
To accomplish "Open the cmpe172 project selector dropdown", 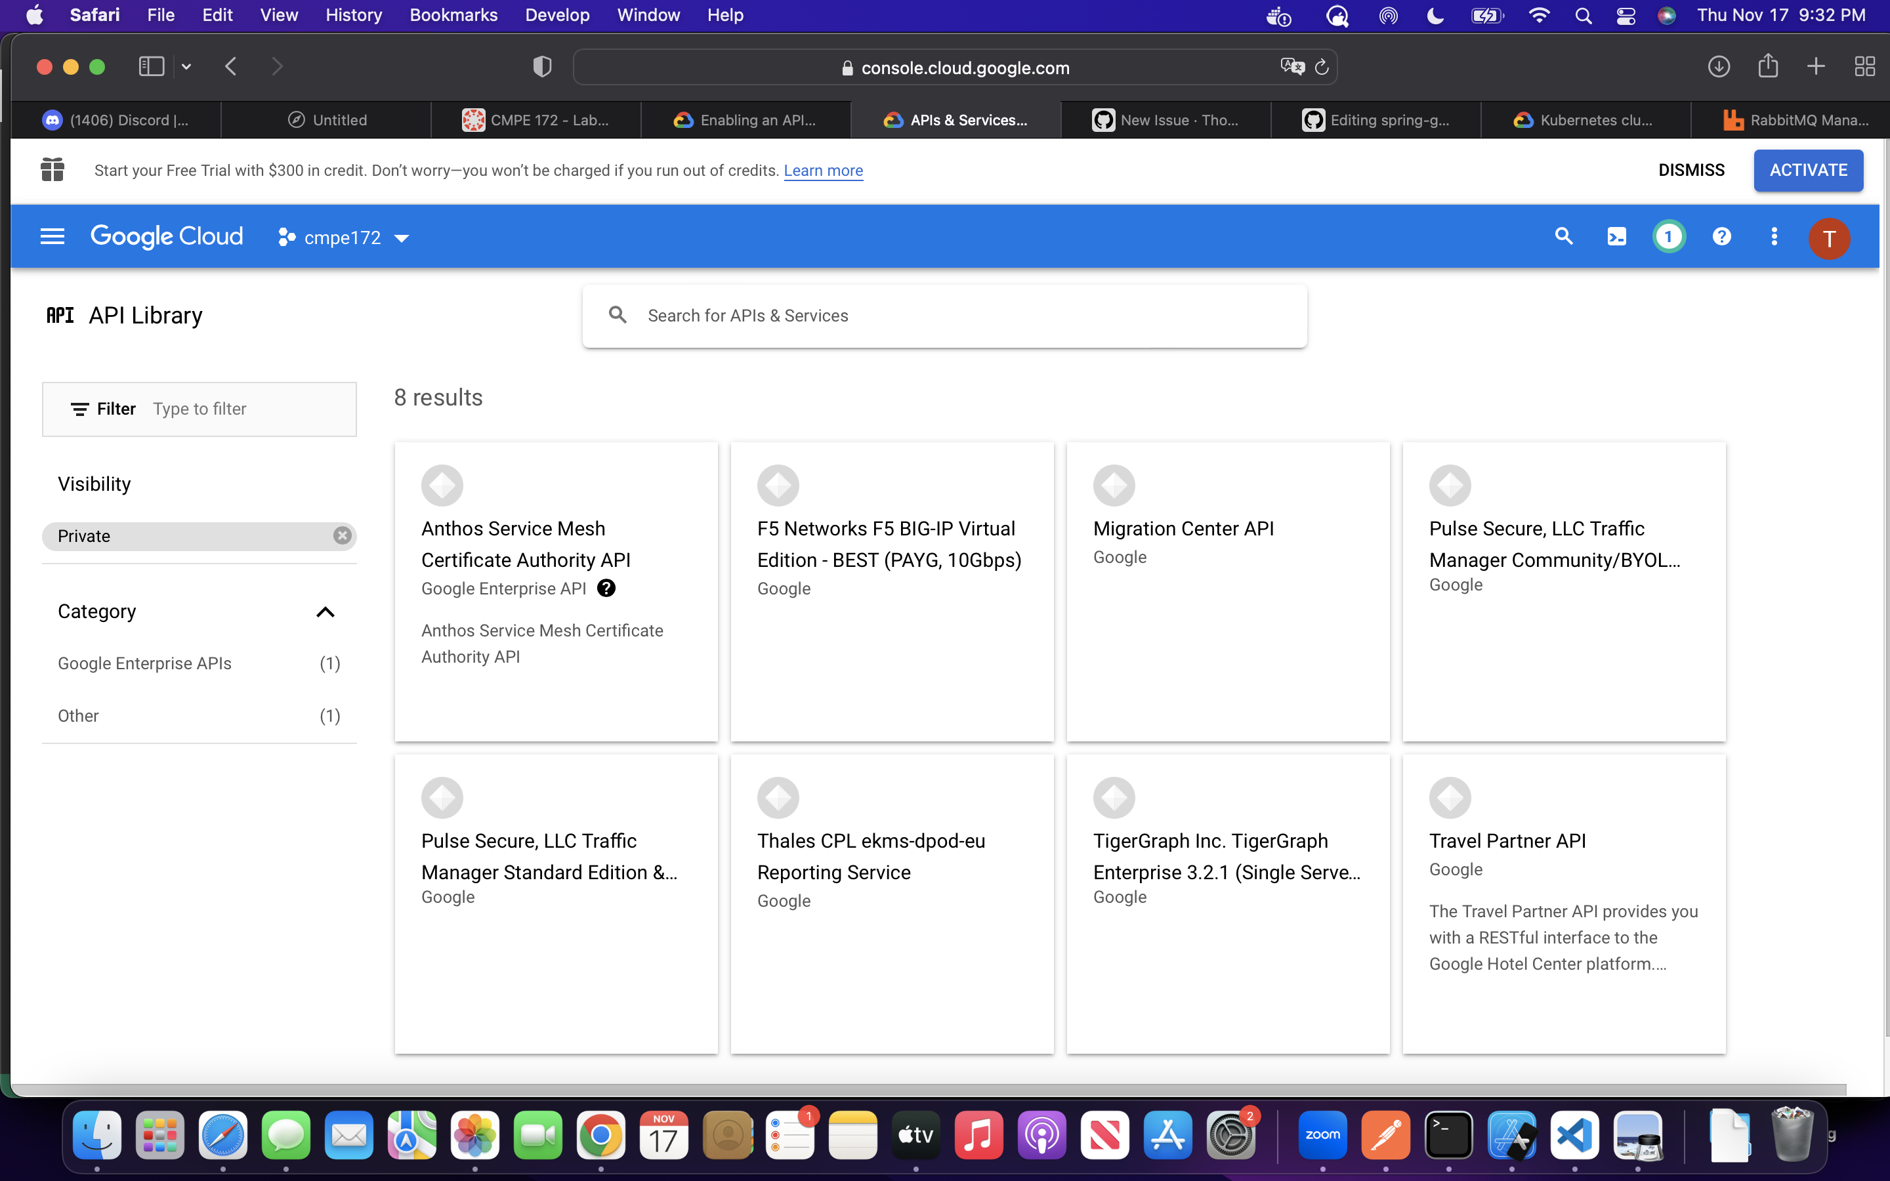I will (x=344, y=238).
